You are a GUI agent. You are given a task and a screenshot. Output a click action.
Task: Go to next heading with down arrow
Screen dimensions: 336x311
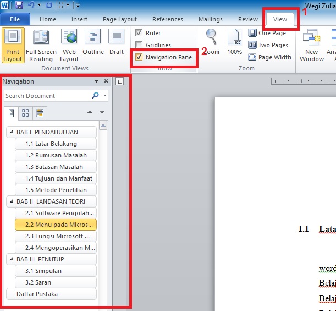[102, 112]
